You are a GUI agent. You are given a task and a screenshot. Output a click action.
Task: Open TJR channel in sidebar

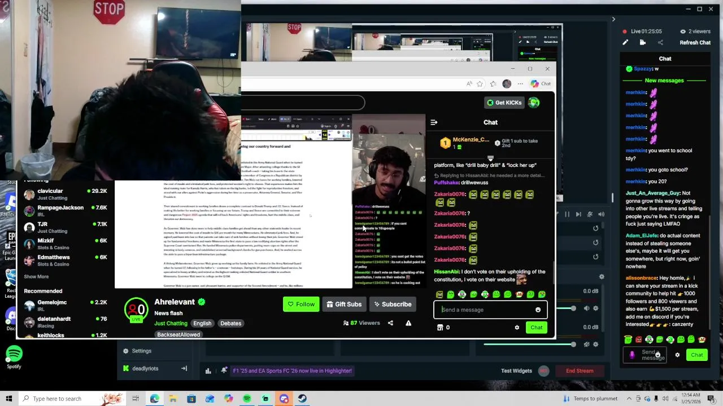click(x=66, y=227)
